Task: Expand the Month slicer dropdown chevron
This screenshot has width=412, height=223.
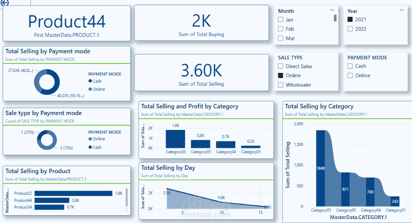Action: pyautogui.click(x=332, y=10)
